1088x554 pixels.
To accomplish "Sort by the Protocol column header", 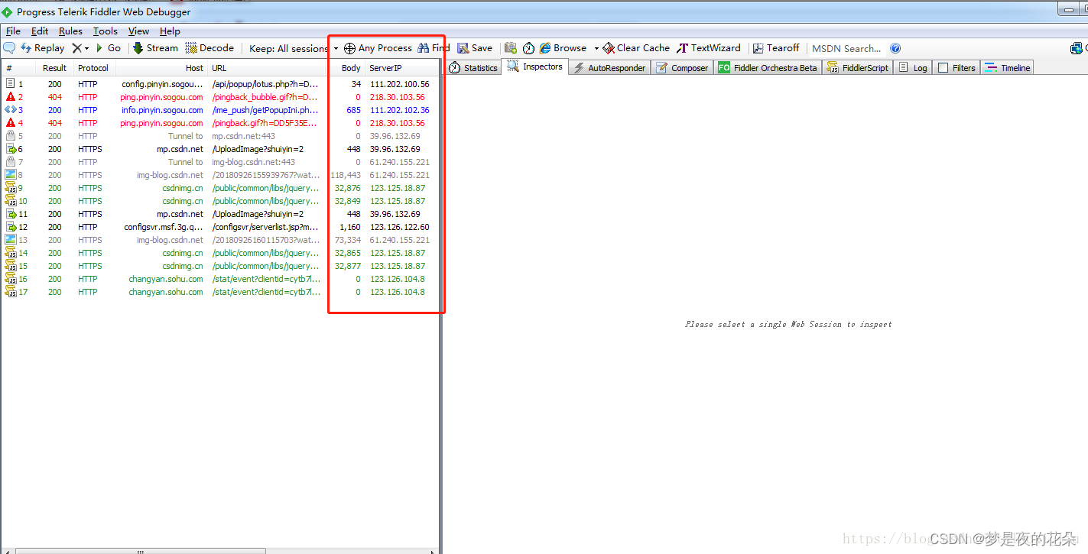I will tap(94, 68).
